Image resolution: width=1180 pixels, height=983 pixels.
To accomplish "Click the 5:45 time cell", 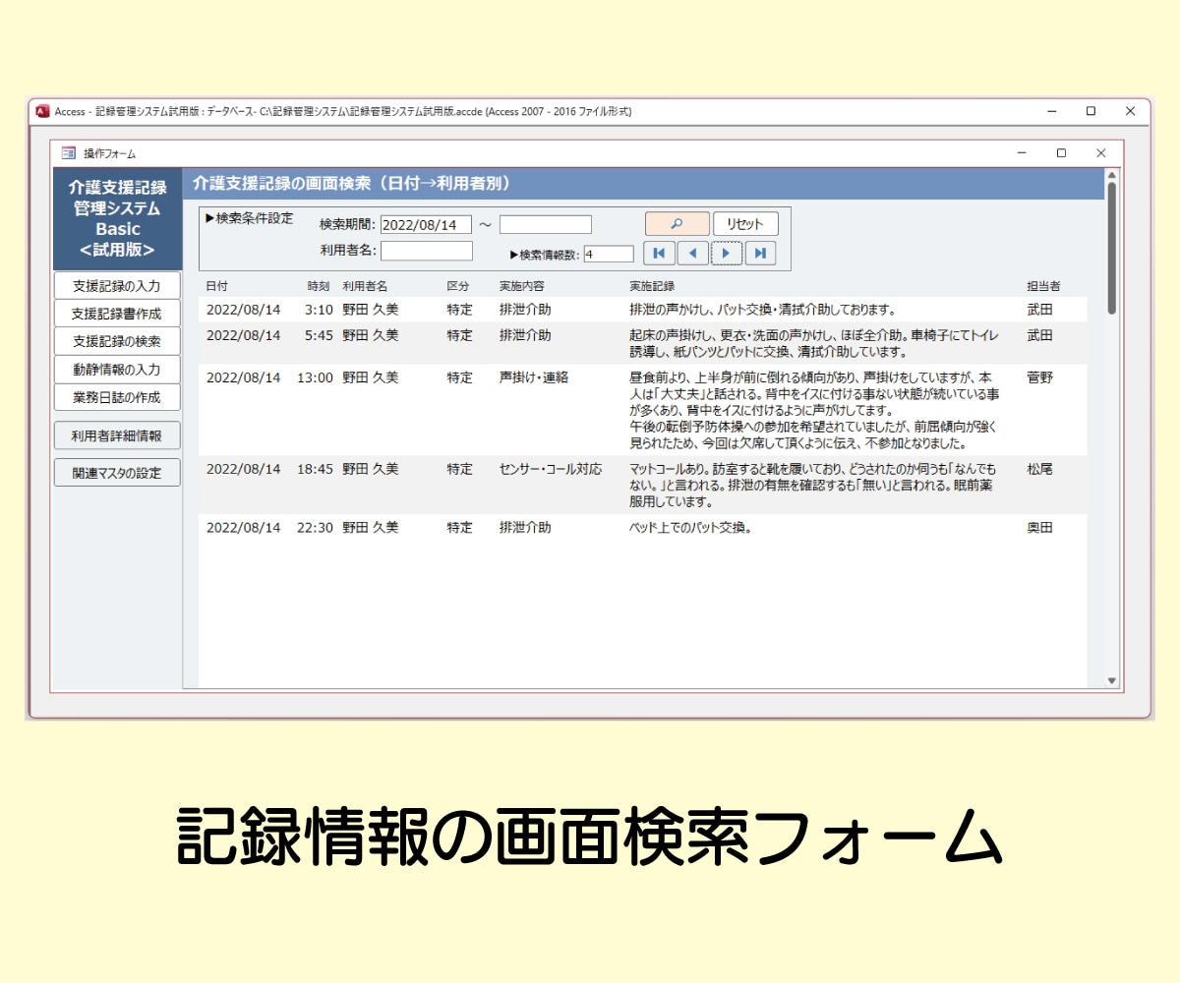I will click(320, 335).
